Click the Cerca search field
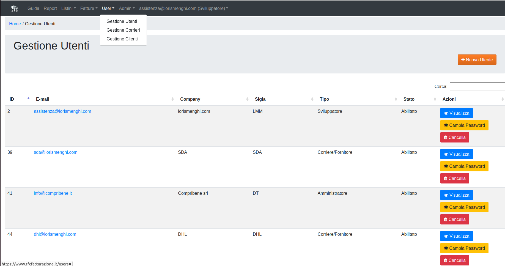This screenshot has width=505, height=266. [477, 86]
